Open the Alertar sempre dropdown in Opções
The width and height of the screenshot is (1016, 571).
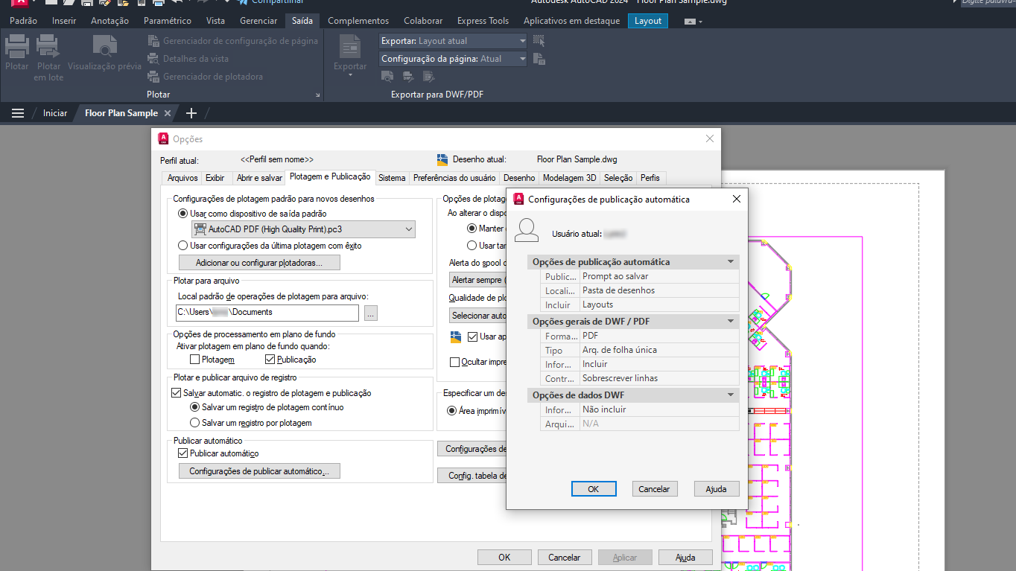click(x=478, y=280)
